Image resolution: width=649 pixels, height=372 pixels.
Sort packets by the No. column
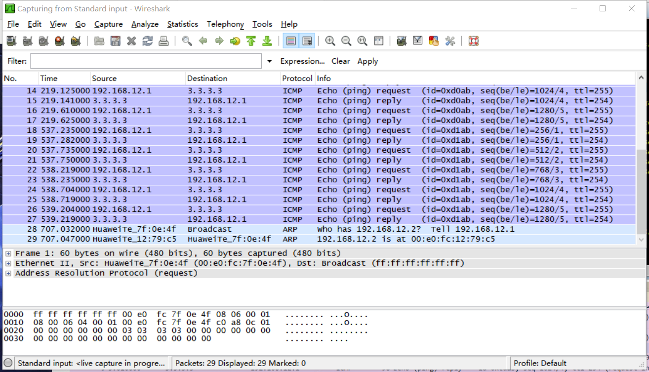(20, 79)
